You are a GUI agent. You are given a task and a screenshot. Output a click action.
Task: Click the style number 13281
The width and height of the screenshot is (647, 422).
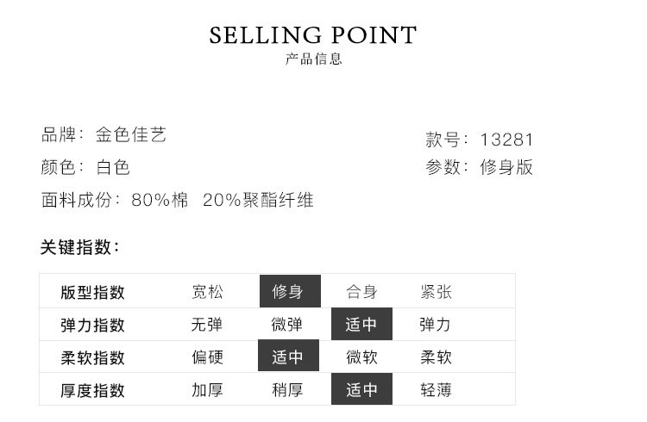[507, 140]
